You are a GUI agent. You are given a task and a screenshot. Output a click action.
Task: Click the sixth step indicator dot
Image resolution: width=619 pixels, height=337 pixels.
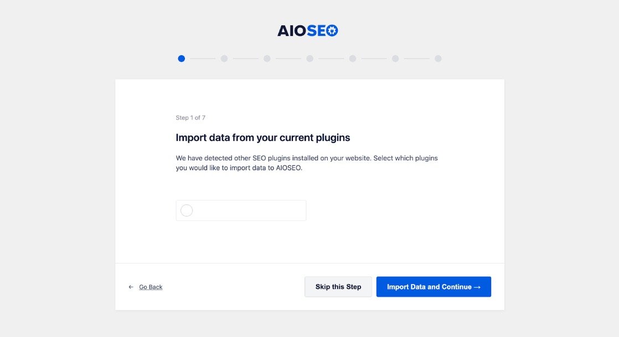coord(395,59)
